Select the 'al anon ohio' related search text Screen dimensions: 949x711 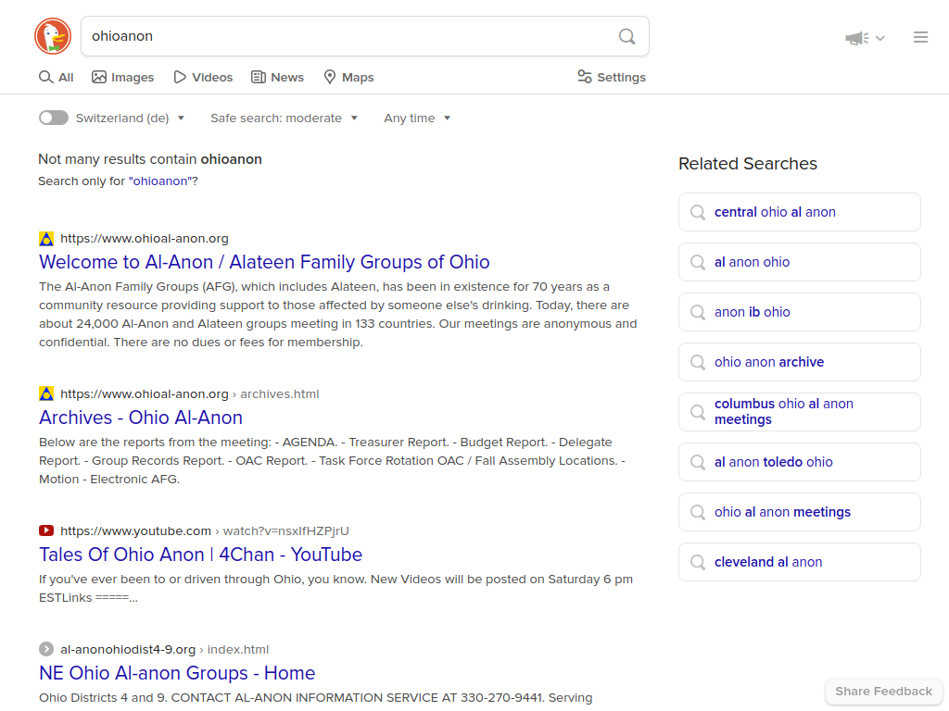752,262
